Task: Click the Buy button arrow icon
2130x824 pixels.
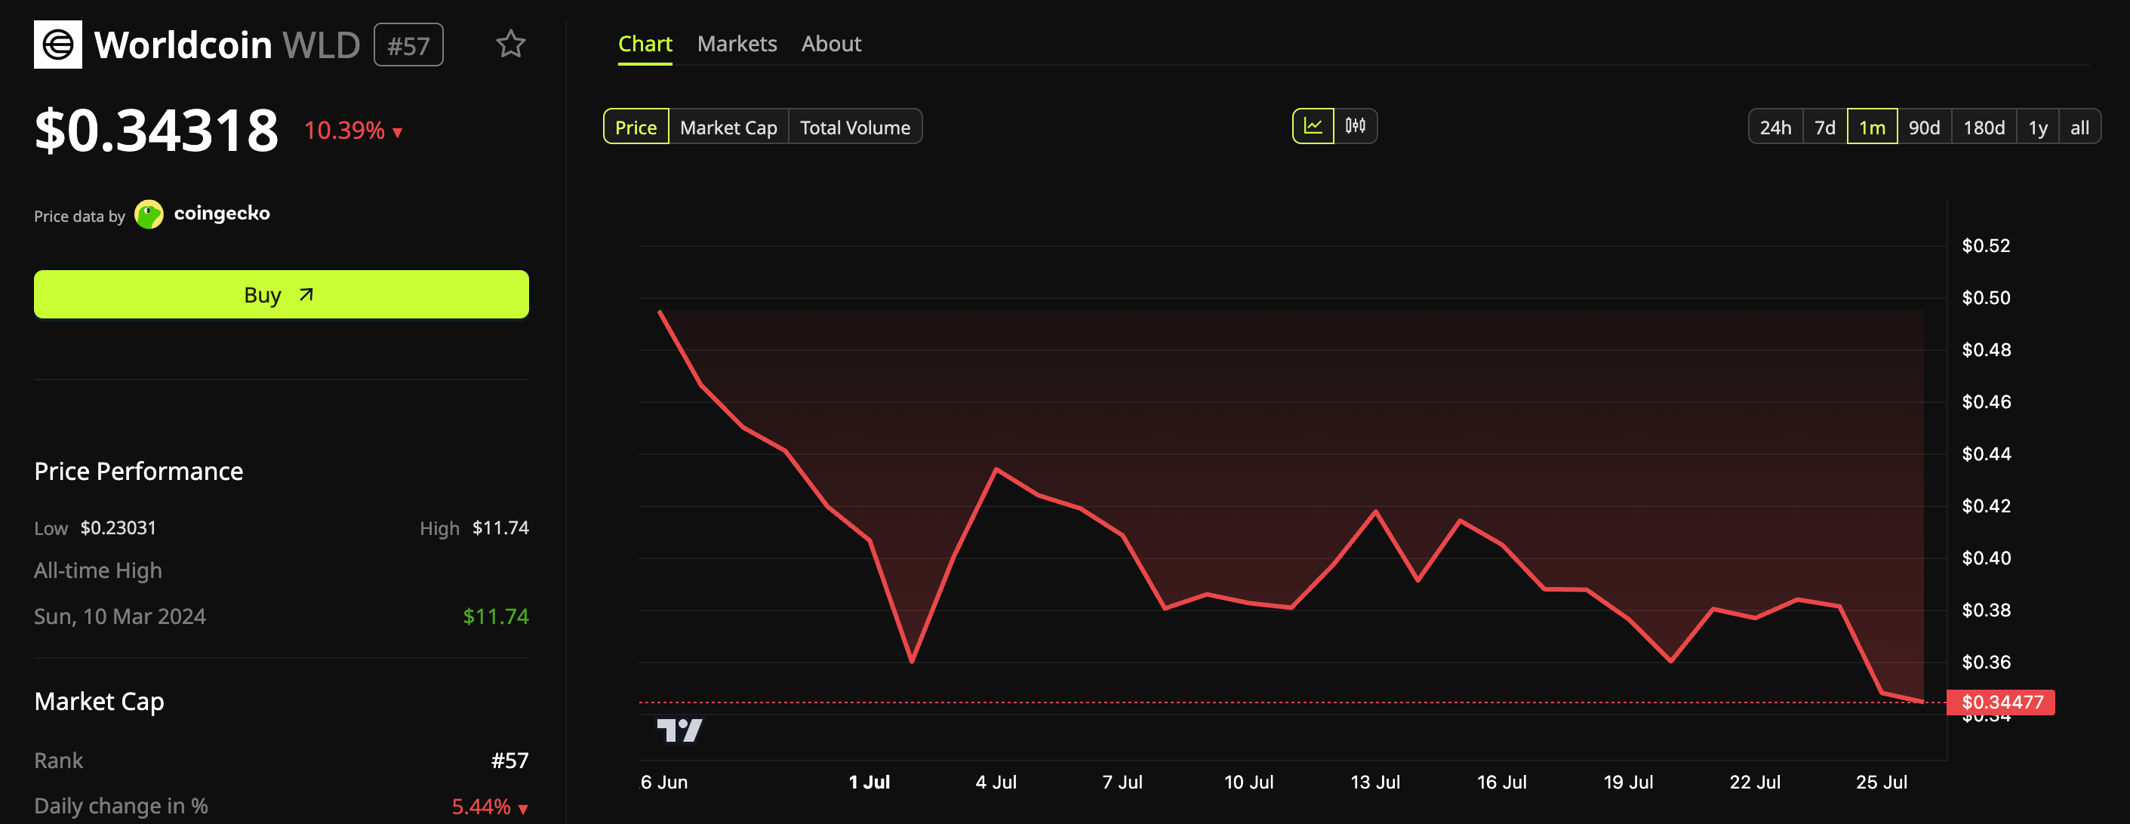Action: (306, 294)
